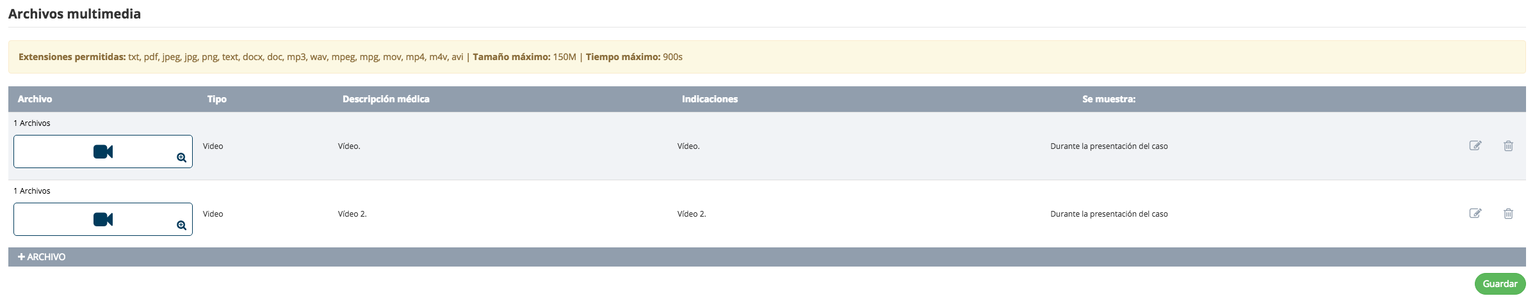The image size is (1535, 303).
Task: Click the first row's 1 Archivos label
Action: pyautogui.click(x=32, y=123)
